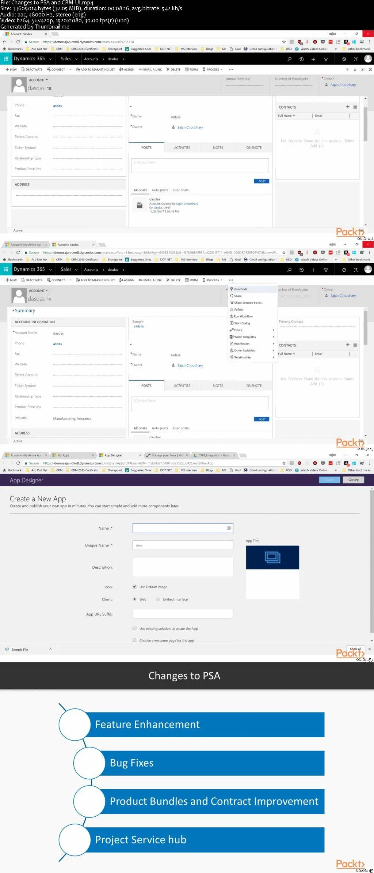Viewport: 374px width, 873px height.
Task: Click the "Feature Enhancement" slide text
Action: click(x=147, y=725)
